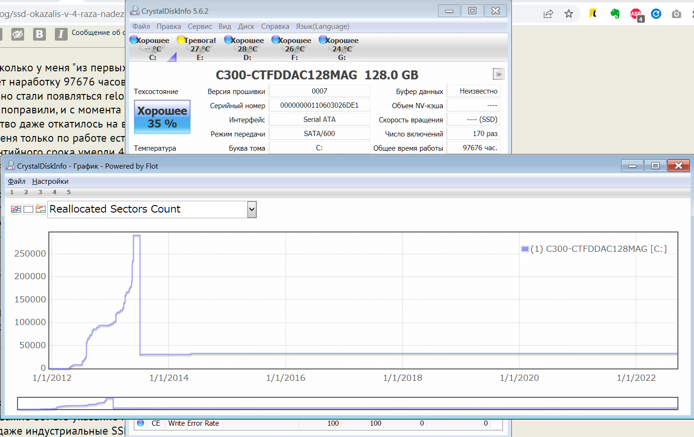
Task: Click the first graph icon left of the attribute dropdown
Action: (x=16, y=209)
